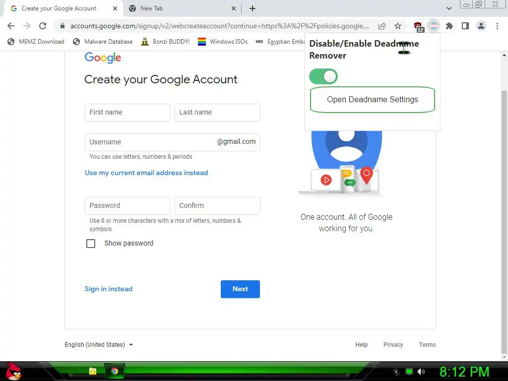Focus the First name field

pyautogui.click(x=127, y=113)
